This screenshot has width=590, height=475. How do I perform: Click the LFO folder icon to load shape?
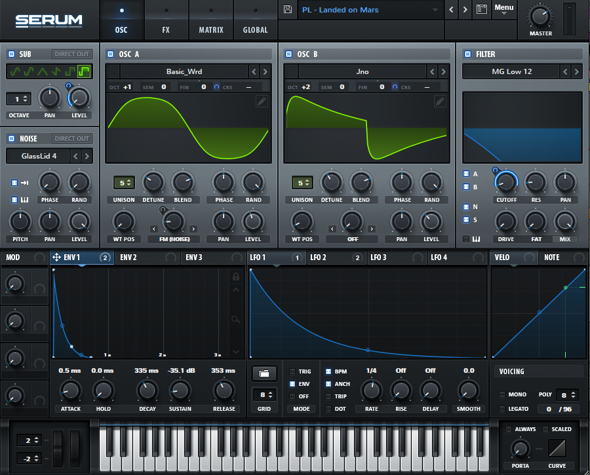[264, 373]
